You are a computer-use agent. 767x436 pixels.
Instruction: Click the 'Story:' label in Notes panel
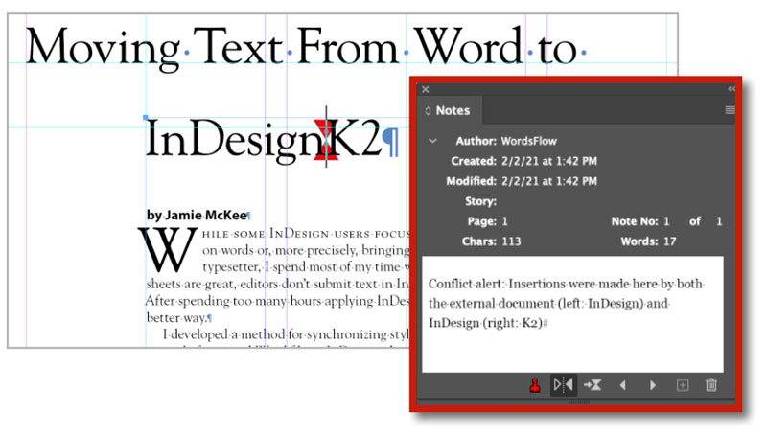point(480,201)
